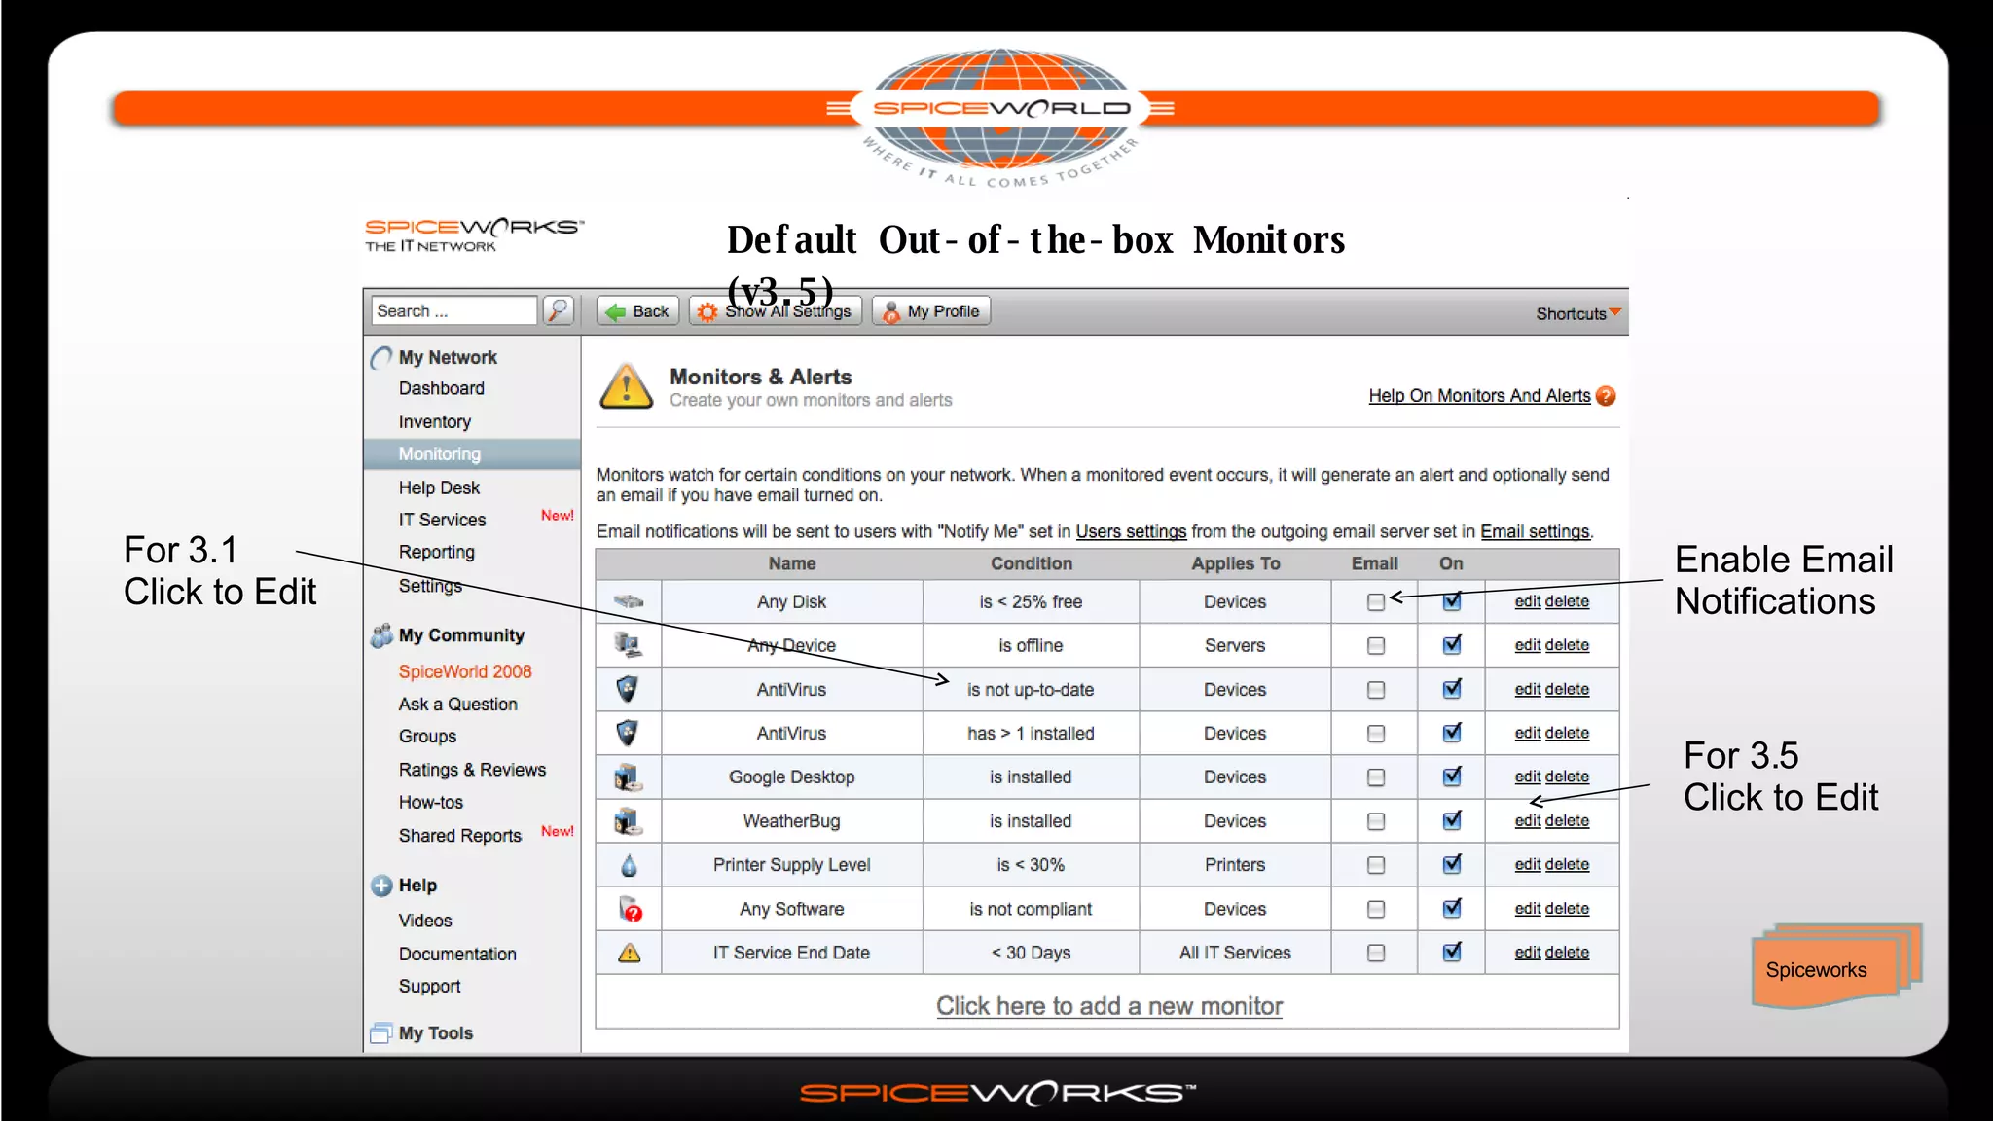Click the orange help question-mark icon

(x=1606, y=396)
